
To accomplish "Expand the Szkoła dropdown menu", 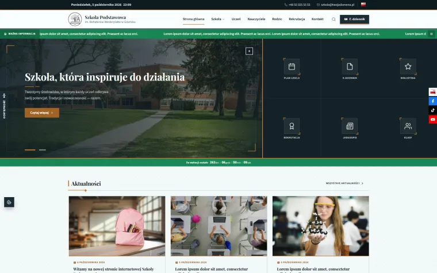I will (x=218, y=19).
